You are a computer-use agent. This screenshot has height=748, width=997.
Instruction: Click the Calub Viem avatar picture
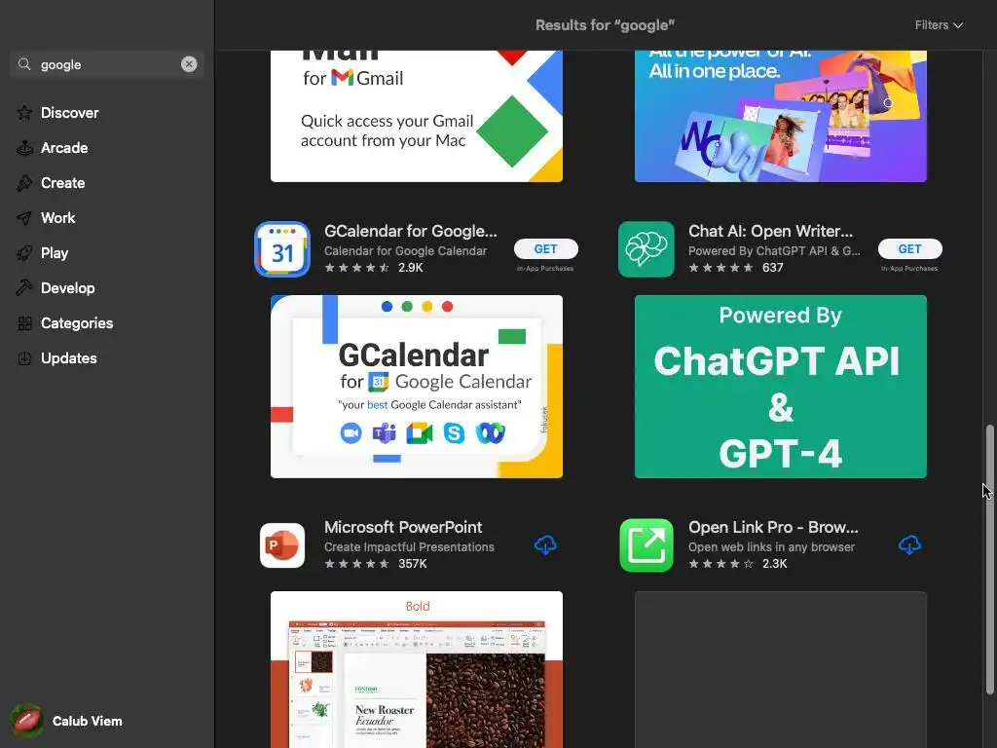coord(26,721)
